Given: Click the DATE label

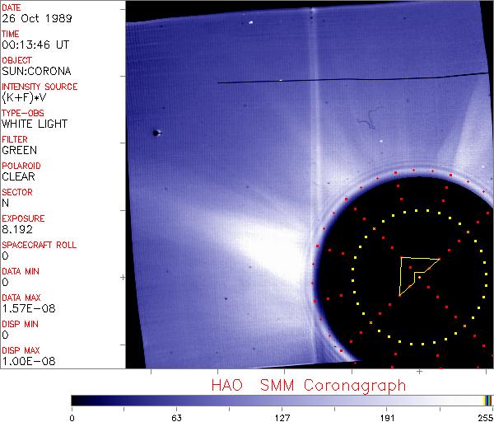Looking at the screenshot, I should point(11,7).
